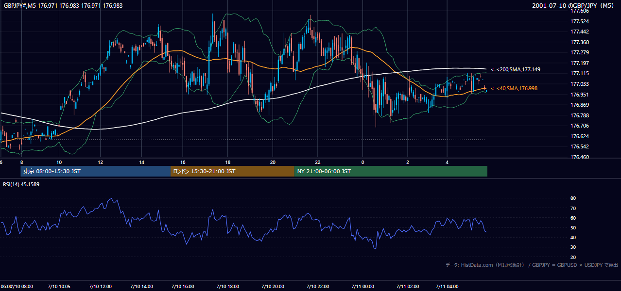
Task: Click hour label 0 under the price chart
Action: 362,162
